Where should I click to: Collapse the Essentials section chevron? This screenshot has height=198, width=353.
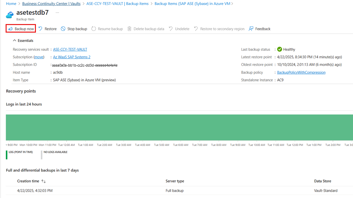(x=15, y=41)
